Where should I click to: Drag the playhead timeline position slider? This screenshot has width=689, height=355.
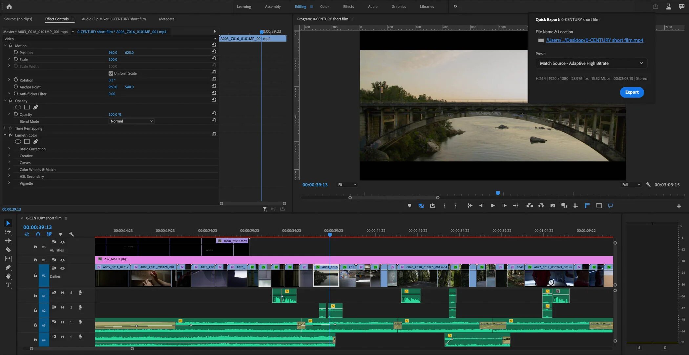497,193
